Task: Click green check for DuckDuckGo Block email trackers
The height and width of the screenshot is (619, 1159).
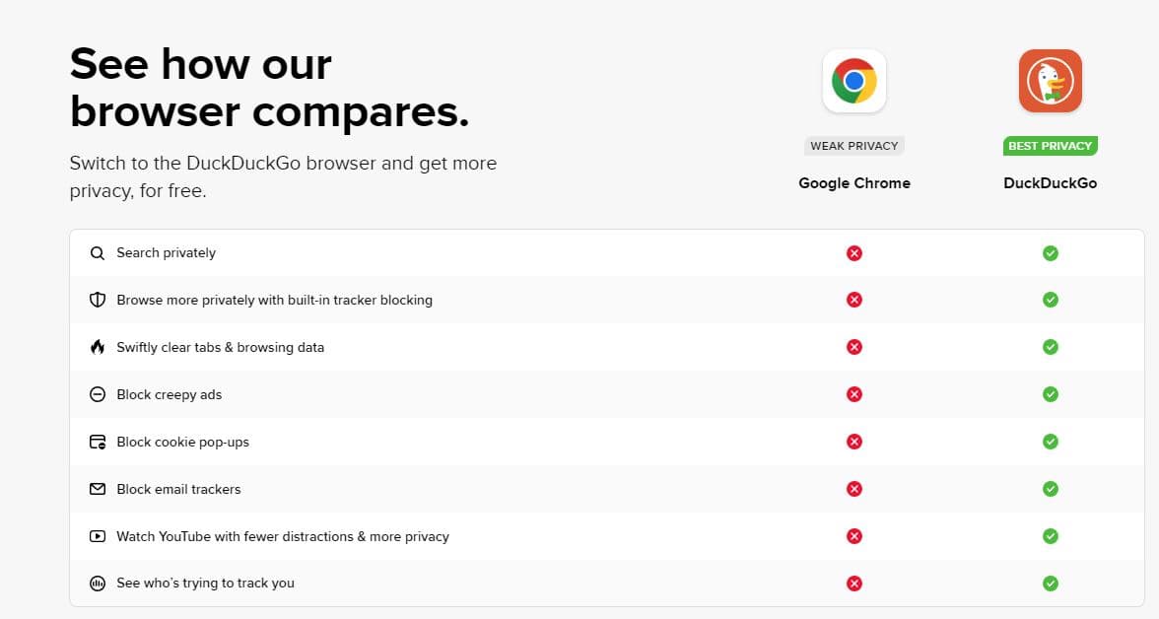Action: 1051,489
